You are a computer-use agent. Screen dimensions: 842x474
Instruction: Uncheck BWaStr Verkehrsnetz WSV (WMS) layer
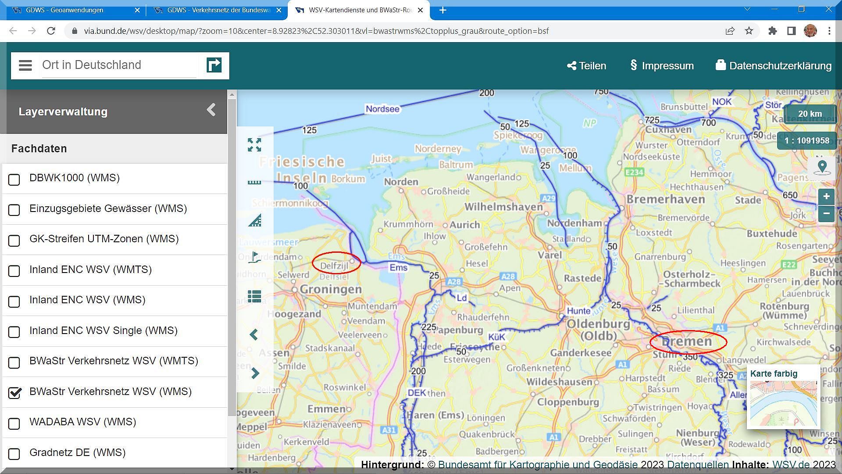pos(14,393)
